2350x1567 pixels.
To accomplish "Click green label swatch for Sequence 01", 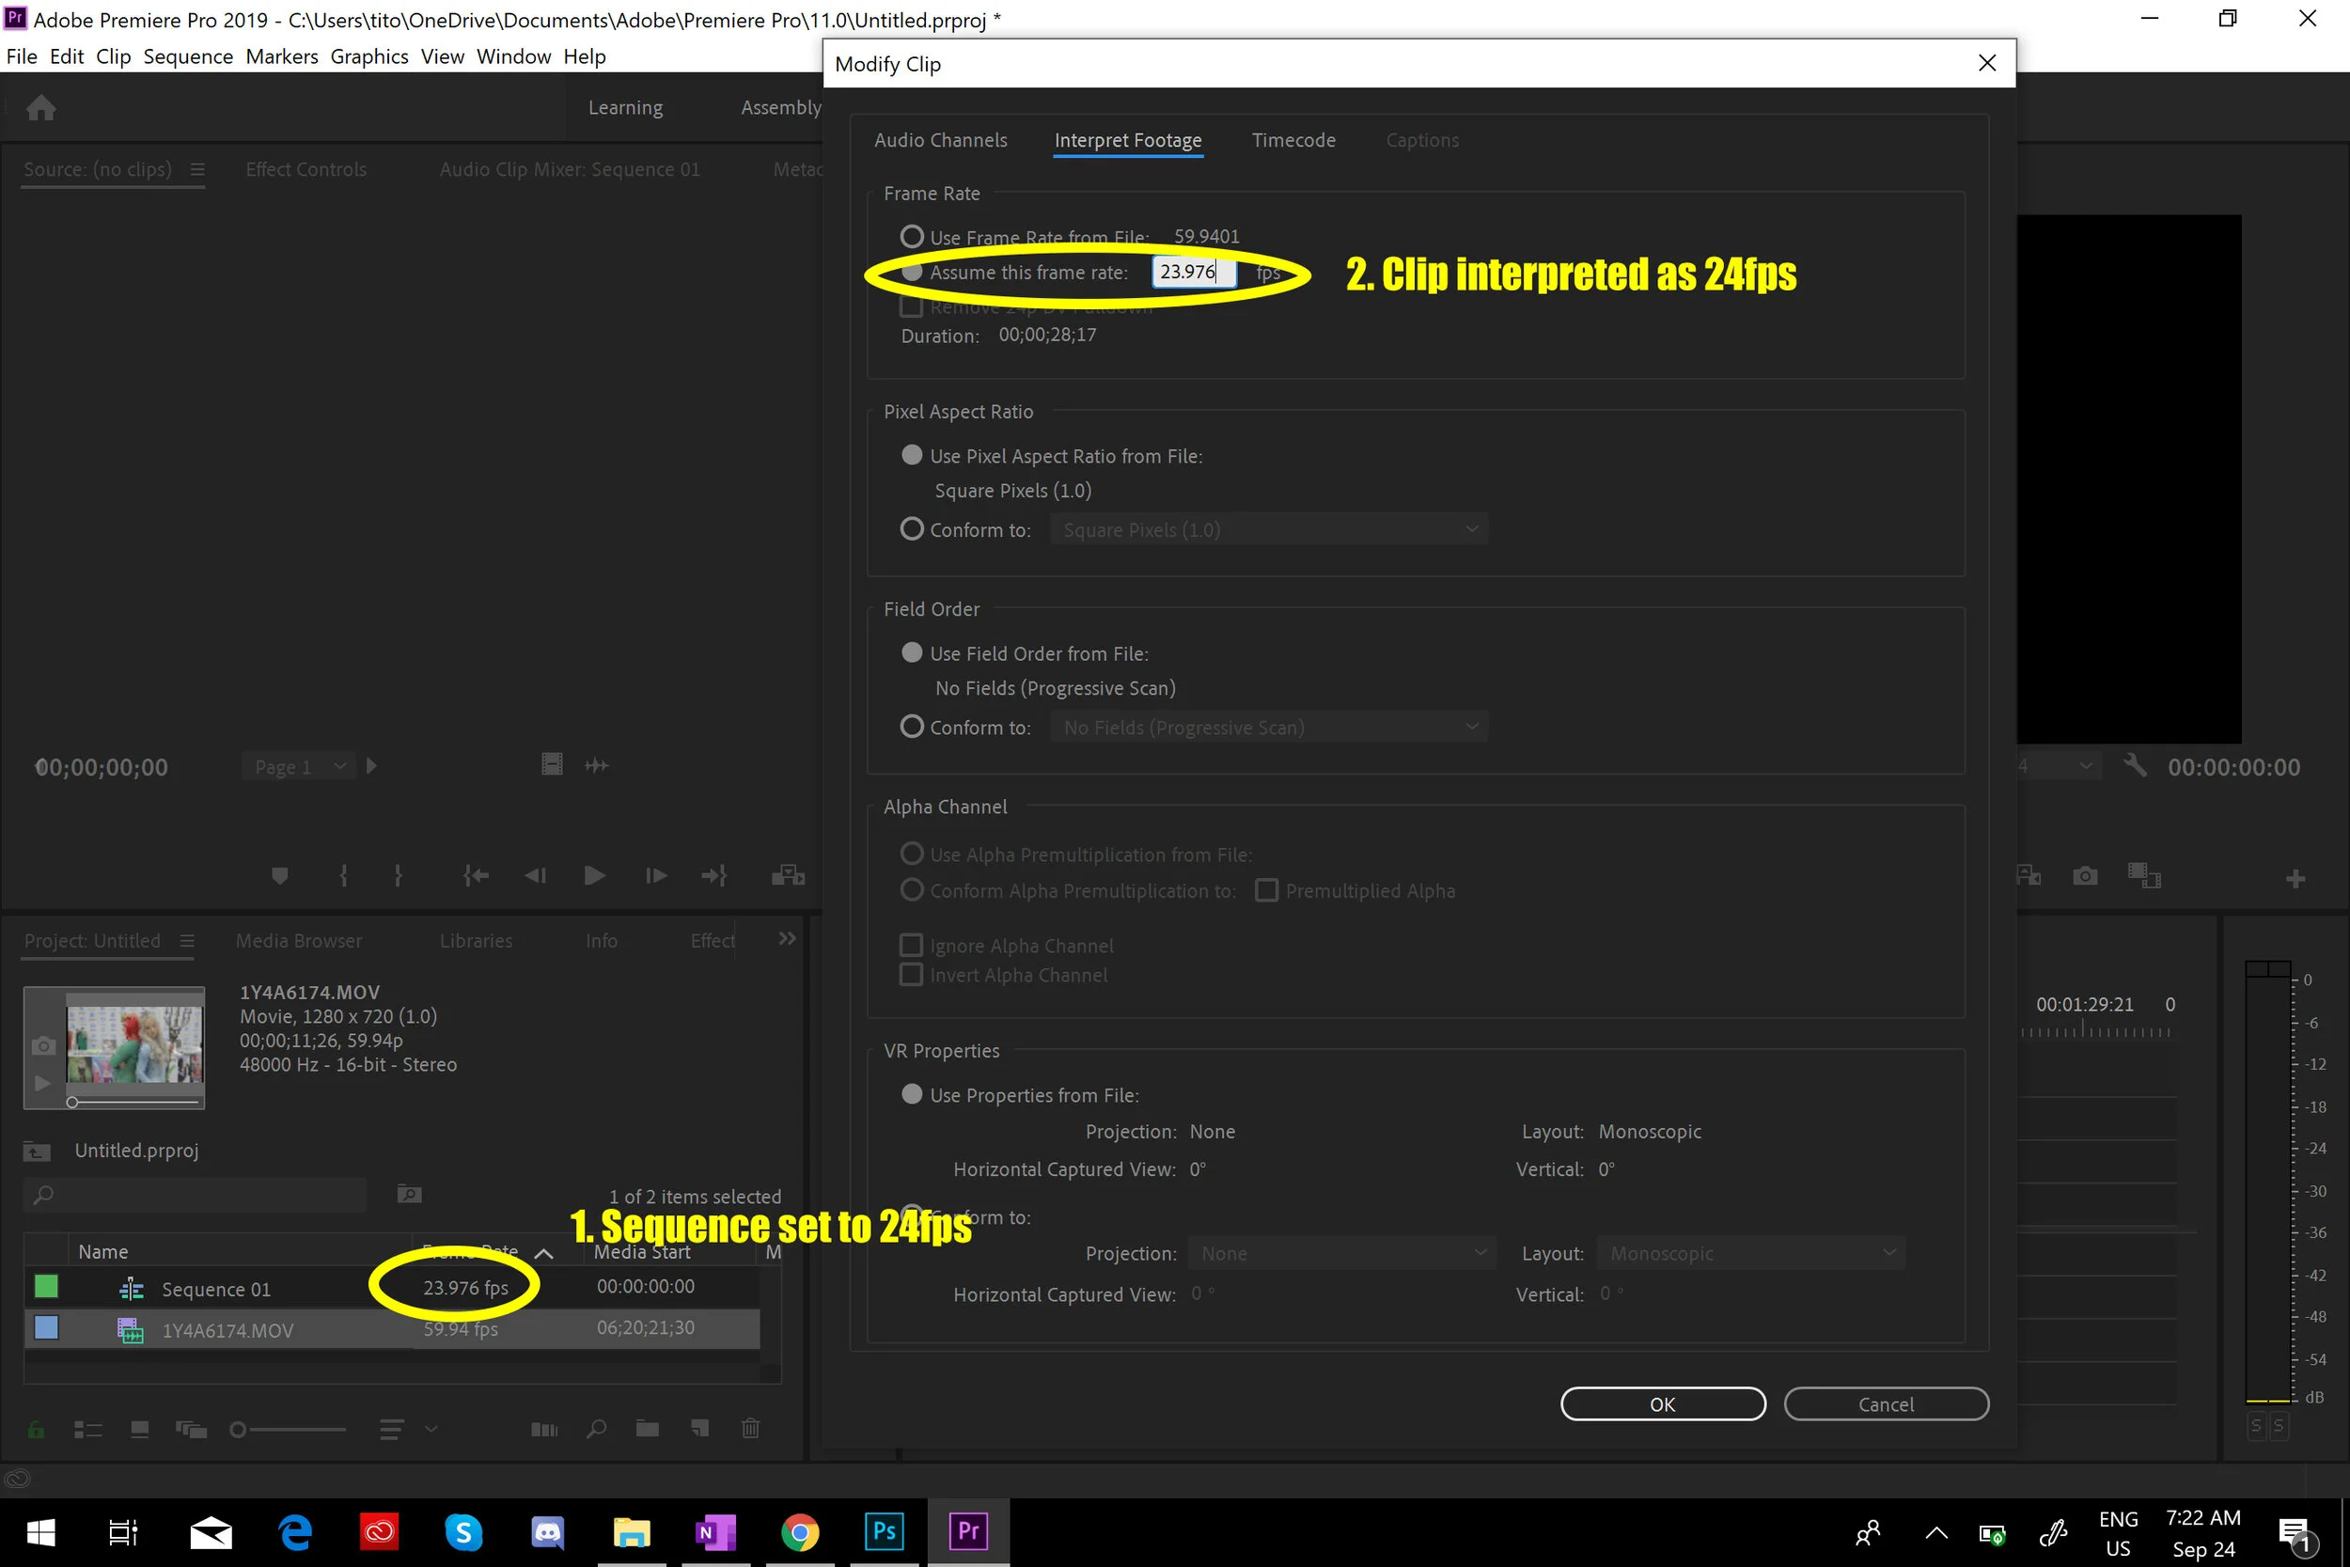I will 46,1287.
